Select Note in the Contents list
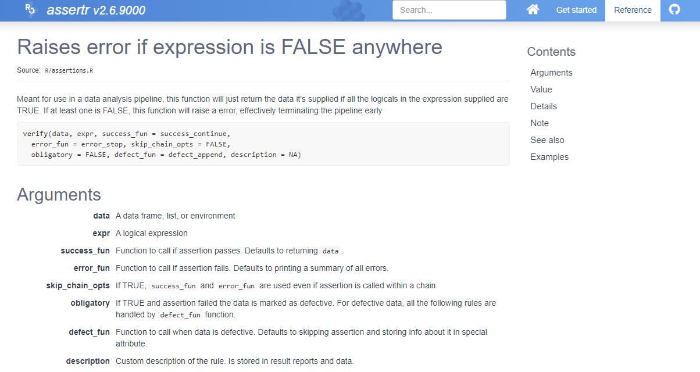This screenshot has width=700, height=372. pyautogui.click(x=539, y=123)
